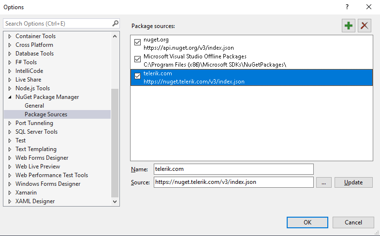Click OK to confirm options
Viewport: 380px width, 236px height.
coord(307,222)
